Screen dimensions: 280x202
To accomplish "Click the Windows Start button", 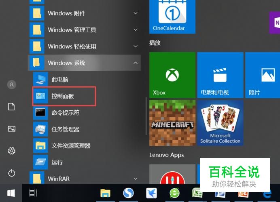I will point(11,193).
